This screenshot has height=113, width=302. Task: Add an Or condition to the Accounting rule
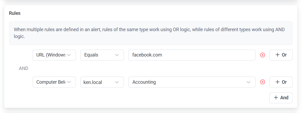coord(281,82)
